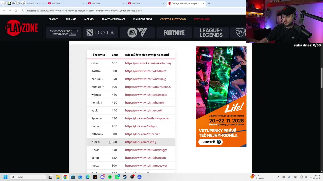Viewport: 323px width, 181px height.
Task: Open w8max's Twitch link w8maxcs
Action: tap(146, 95)
